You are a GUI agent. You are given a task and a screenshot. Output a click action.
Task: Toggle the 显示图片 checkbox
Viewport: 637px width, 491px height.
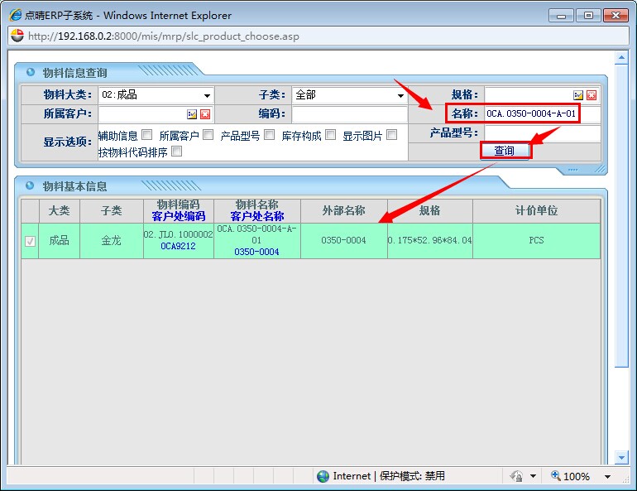[391, 135]
